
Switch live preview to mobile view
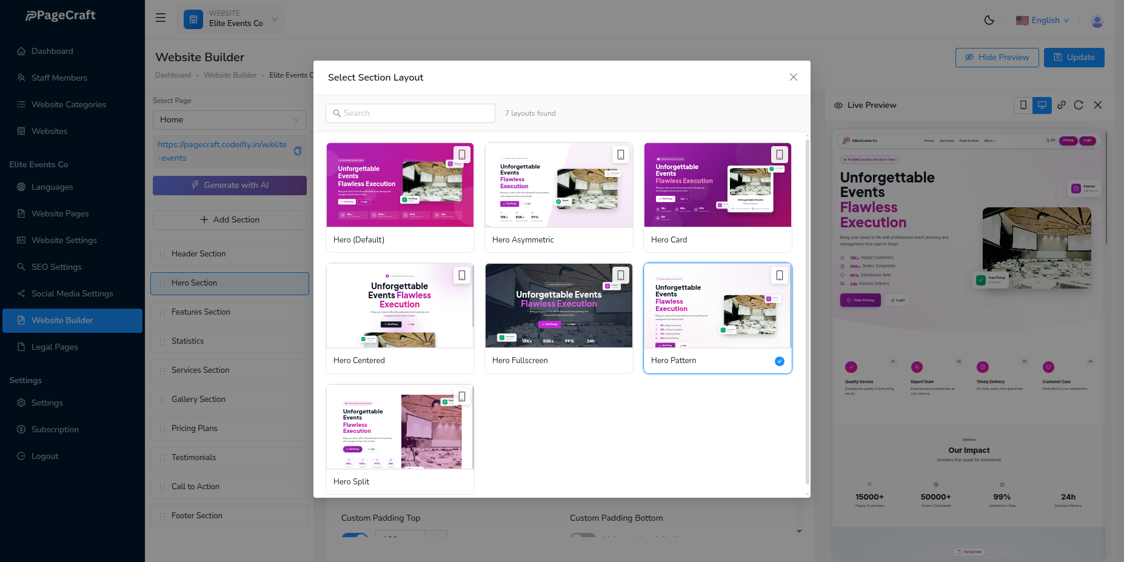coord(1023,105)
